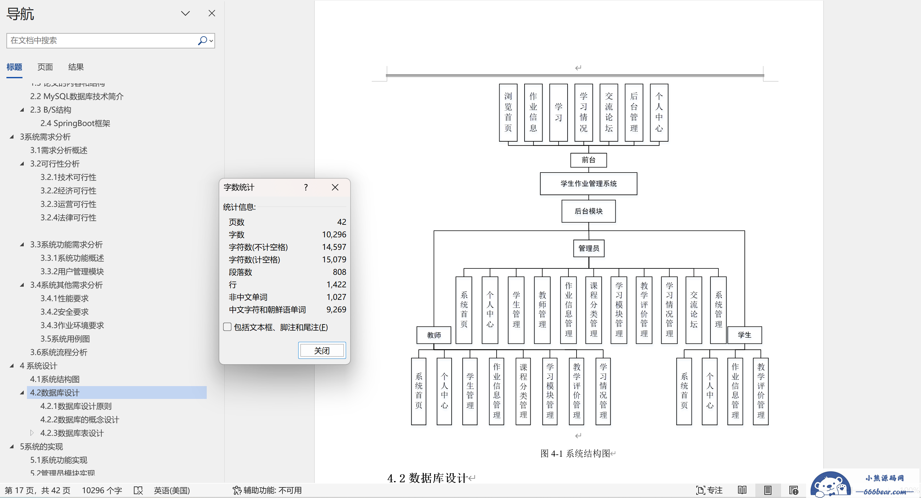
Task: Collapse 3系统需求分析 heading
Action: click(12, 137)
